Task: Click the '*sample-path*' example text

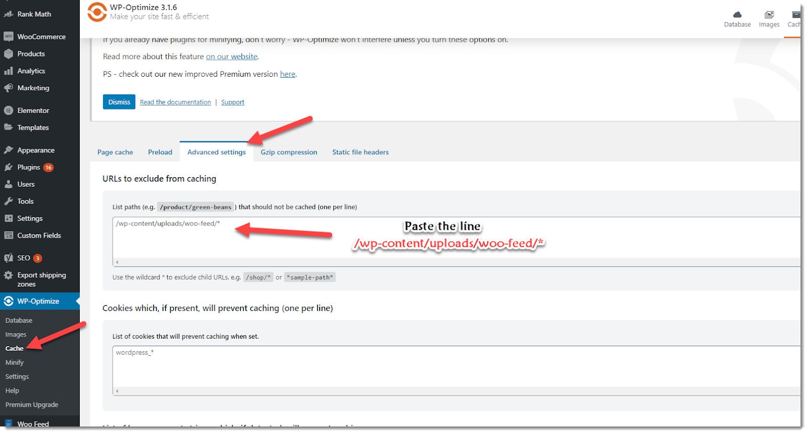Action: [x=310, y=277]
